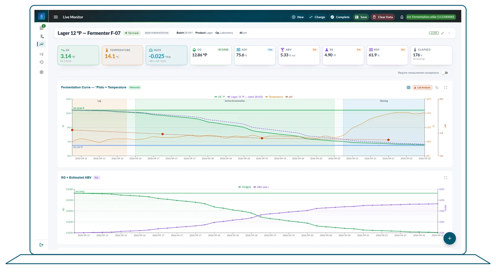The height and width of the screenshot is (279, 496).
Task: Open Fermentation cellar device selector
Action: [431, 17]
